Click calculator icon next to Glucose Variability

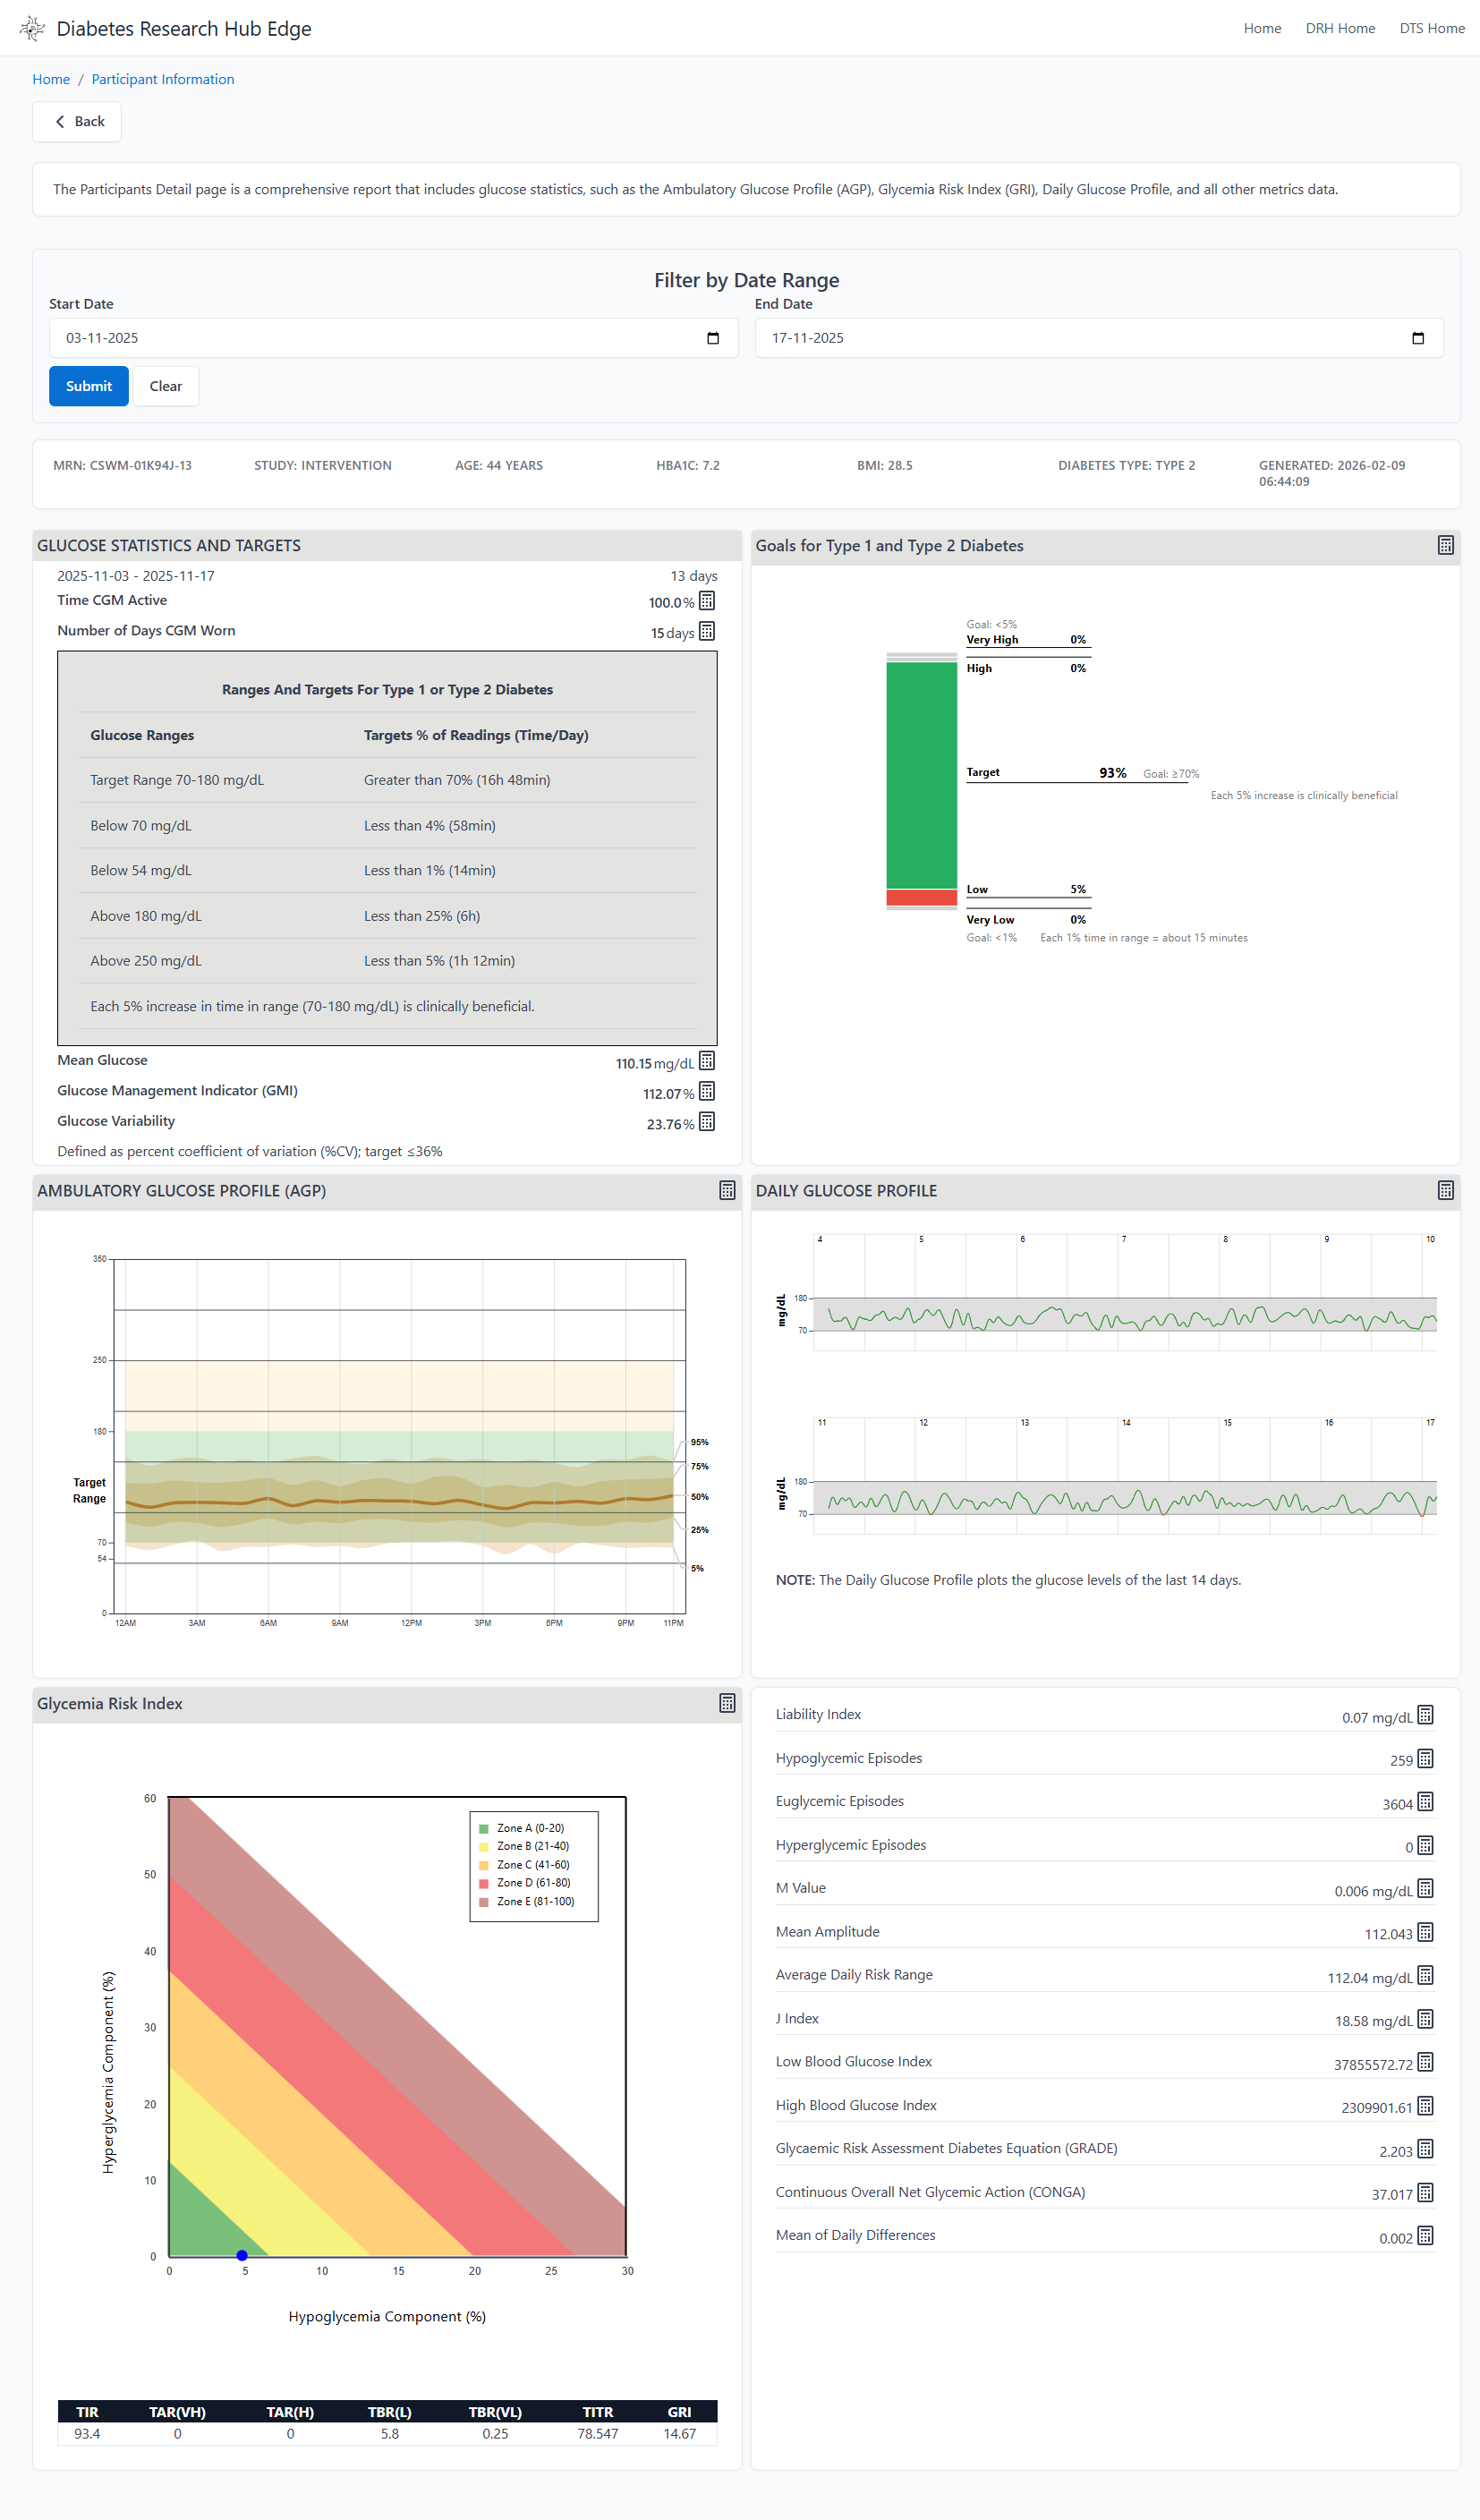[707, 1122]
